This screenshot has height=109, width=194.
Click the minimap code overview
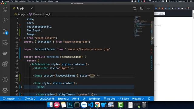(142, 27)
